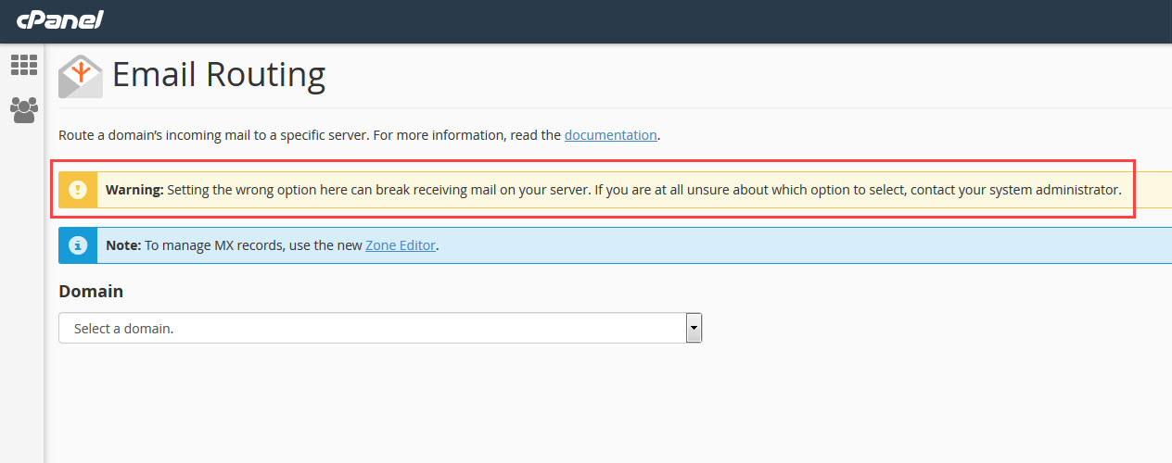This screenshot has height=463, width=1172.
Task: Open the Home grid icon in sidebar
Action: tap(24, 65)
